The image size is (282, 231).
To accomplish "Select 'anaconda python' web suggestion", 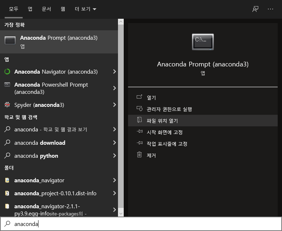I will [x=59, y=156].
